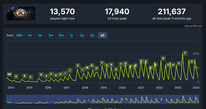Choose the 6y zoom option
206x109 pixels.
pos(92,35)
